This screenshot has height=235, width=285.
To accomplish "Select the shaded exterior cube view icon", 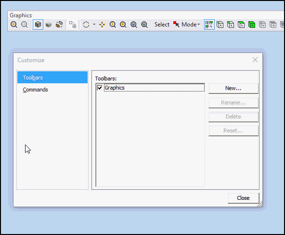I will 38,25.
